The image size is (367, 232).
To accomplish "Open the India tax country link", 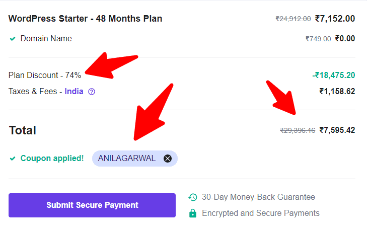I will click(74, 91).
